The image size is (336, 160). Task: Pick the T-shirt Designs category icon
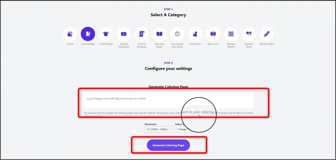point(106,34)
